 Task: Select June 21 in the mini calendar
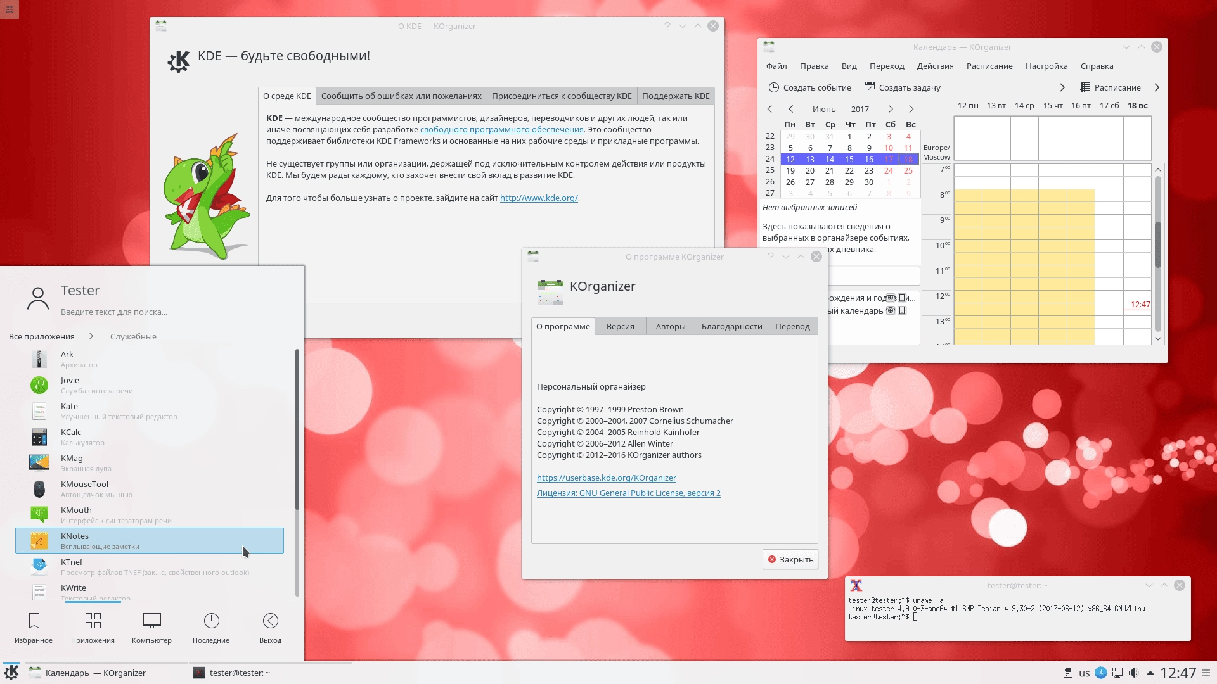[829, 170]
